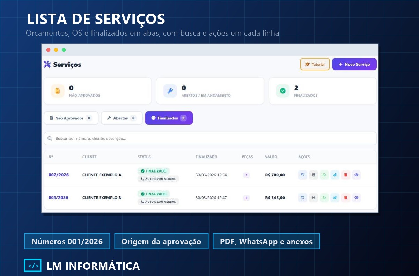
Task: Click 'AUTORIZOU VERBAL' badge in row 001/2026
Action: pos(158,202)
